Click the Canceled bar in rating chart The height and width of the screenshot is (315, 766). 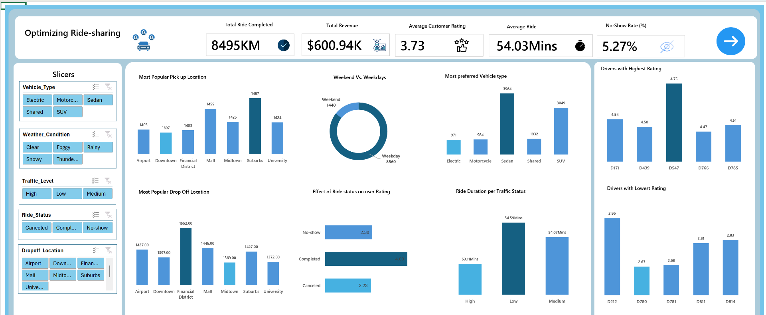click(x=348, y=285)
